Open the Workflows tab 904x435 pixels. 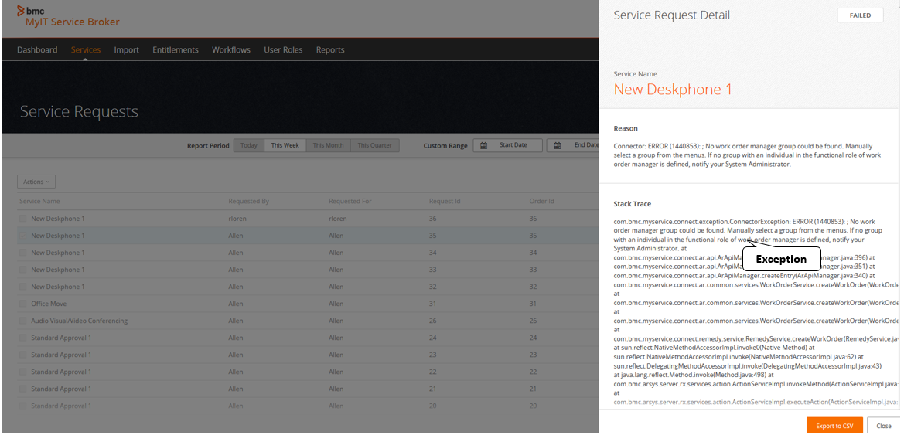point(231,49)
